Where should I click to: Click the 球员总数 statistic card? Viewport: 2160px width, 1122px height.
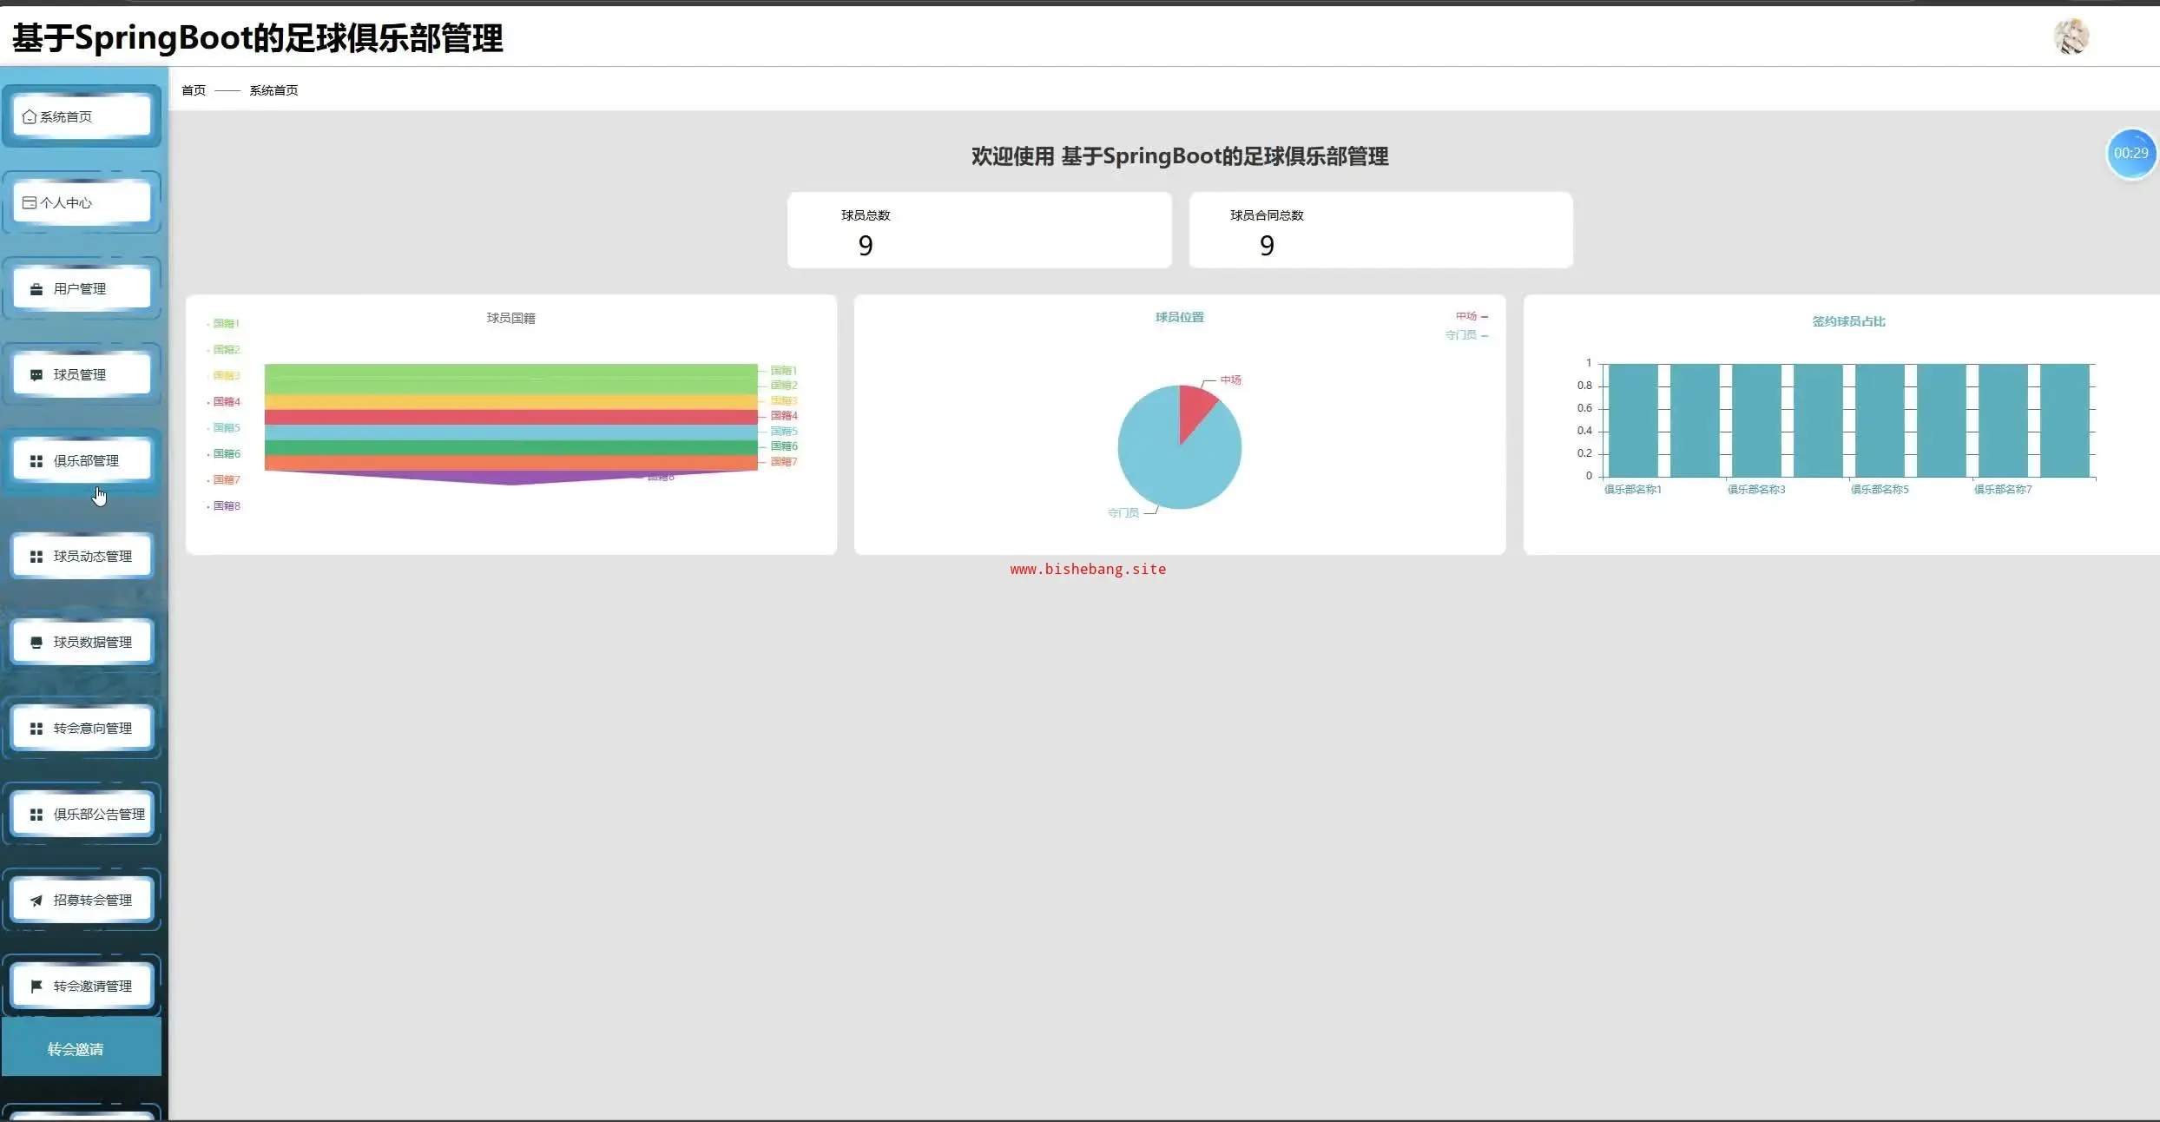(978, 230)
